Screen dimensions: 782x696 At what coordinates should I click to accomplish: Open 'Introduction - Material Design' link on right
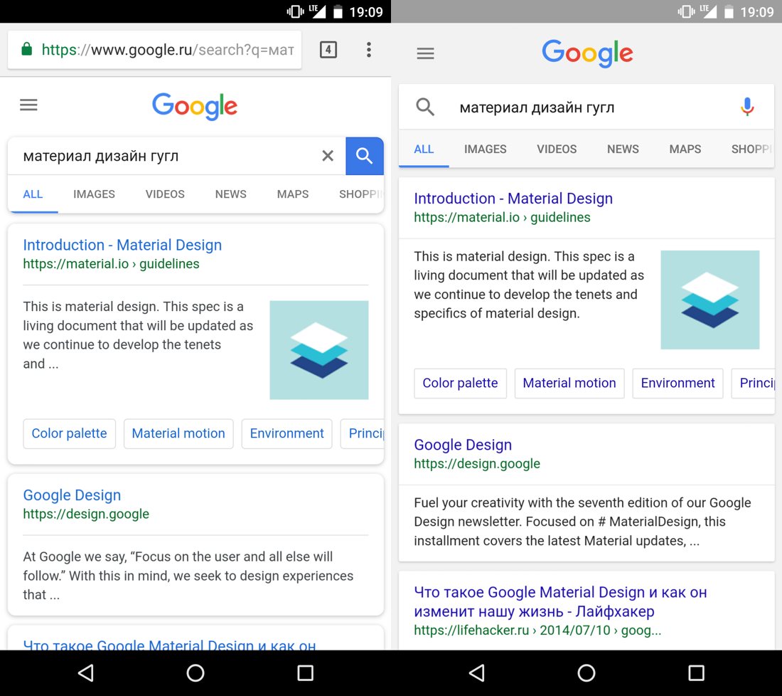(x=513, y=199)
